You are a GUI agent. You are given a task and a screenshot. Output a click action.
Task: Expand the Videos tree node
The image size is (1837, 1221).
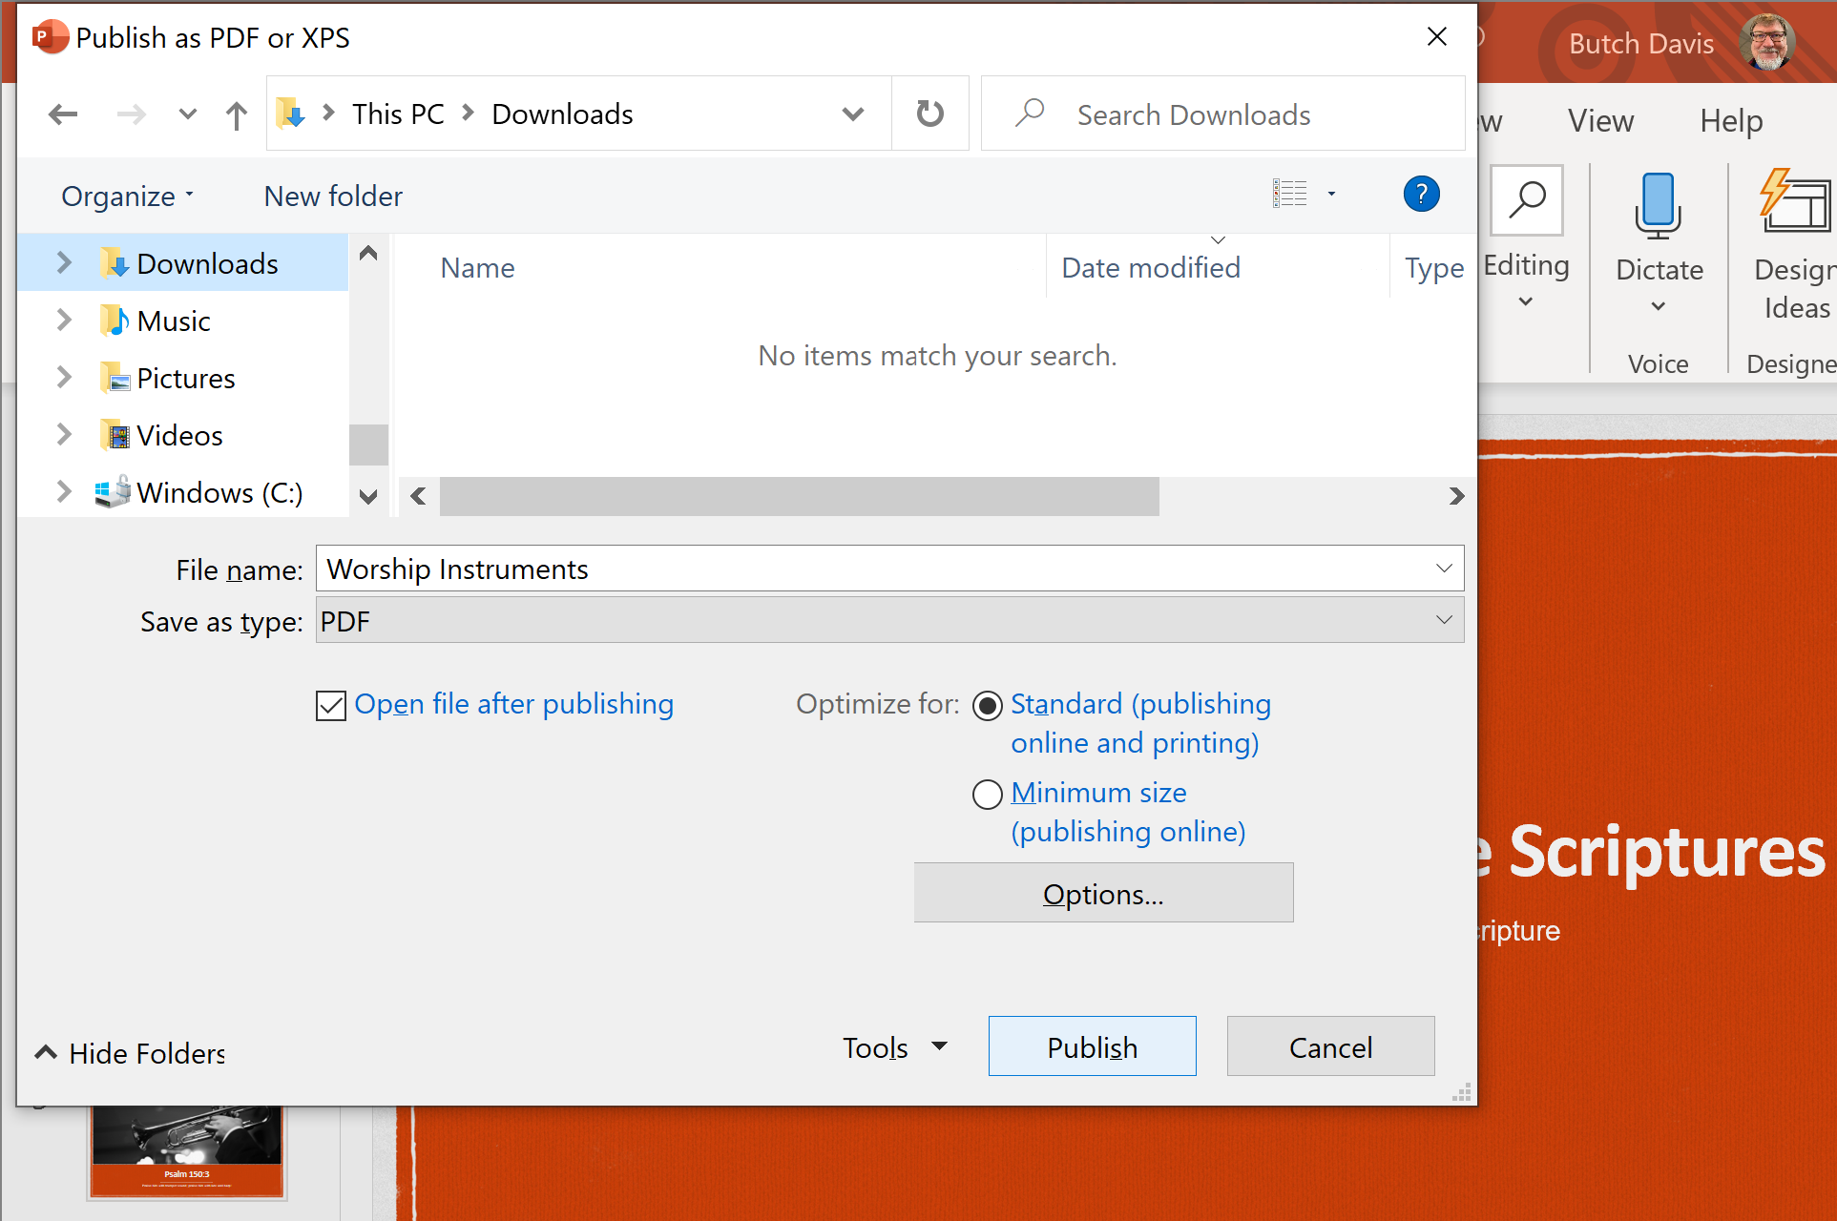tap(63, 434)
